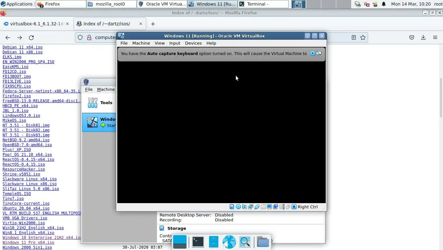Switch to Oracle VM VirtualBox Manager in taskbar

162,4
